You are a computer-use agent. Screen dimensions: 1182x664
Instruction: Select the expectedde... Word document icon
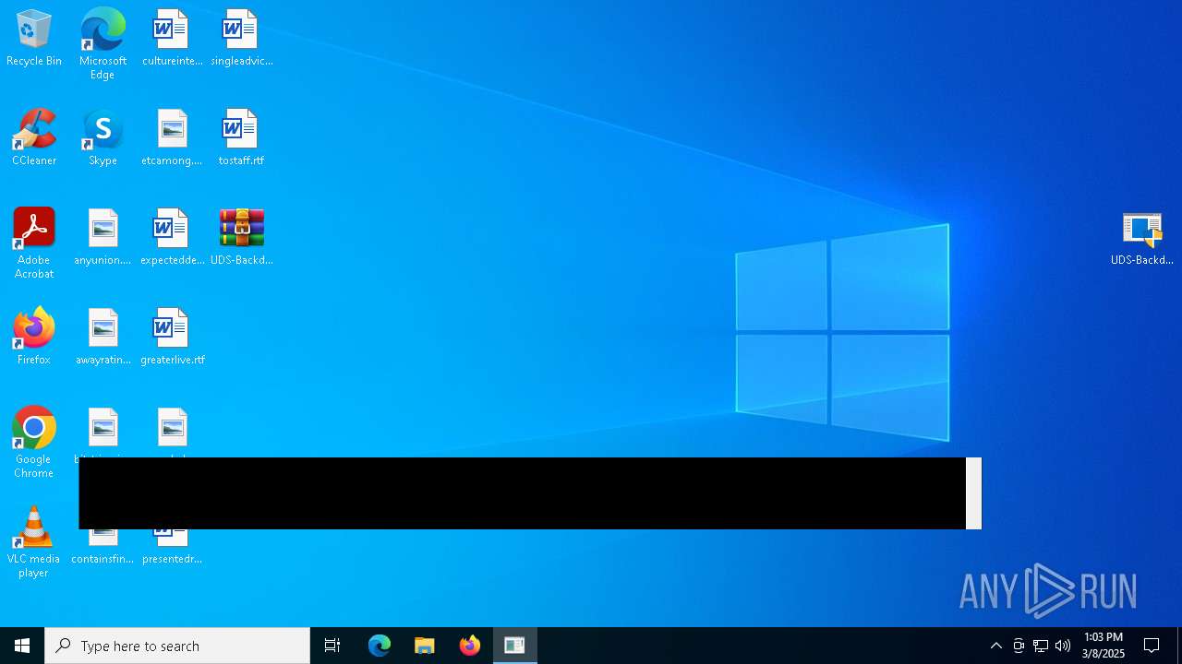click(x=172, y=238)
